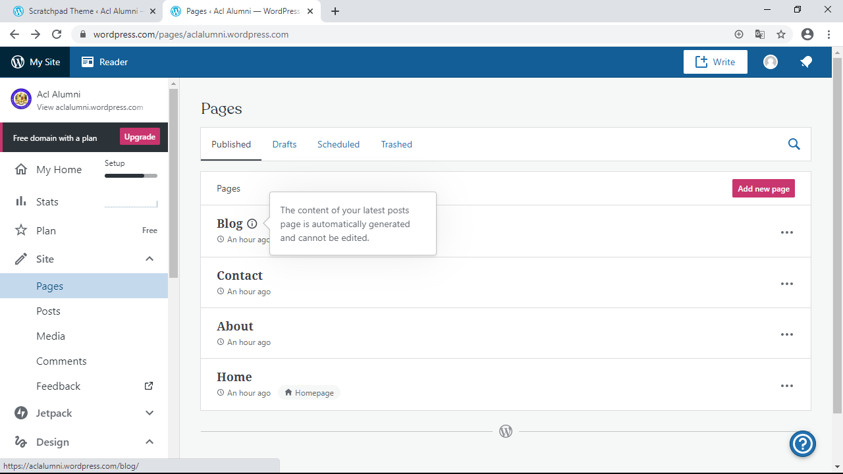Click the Add new page button

(x=763, y=188)
